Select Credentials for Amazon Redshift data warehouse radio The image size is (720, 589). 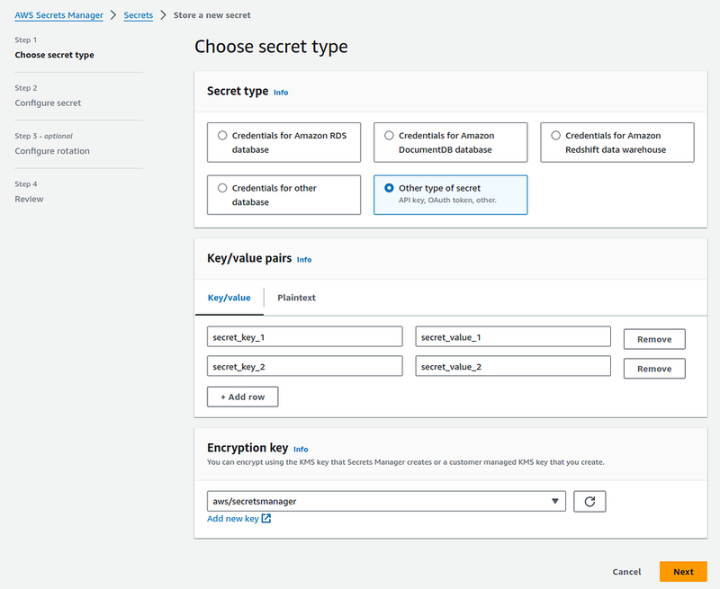555,135
